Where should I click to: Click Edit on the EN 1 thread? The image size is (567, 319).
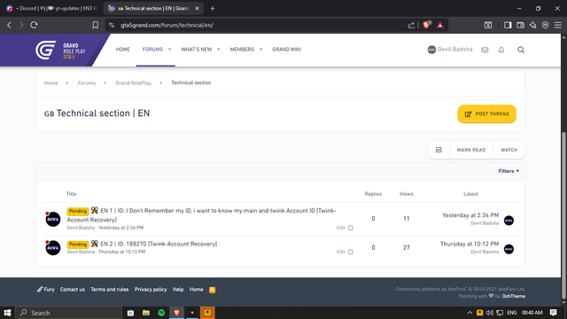[x=340, y=228]
